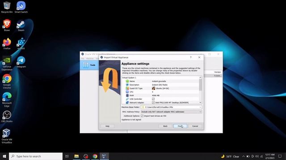Open GeForce Experience desktop icon
This screenshot has height=160, width=286.
[x=7, y=63]
